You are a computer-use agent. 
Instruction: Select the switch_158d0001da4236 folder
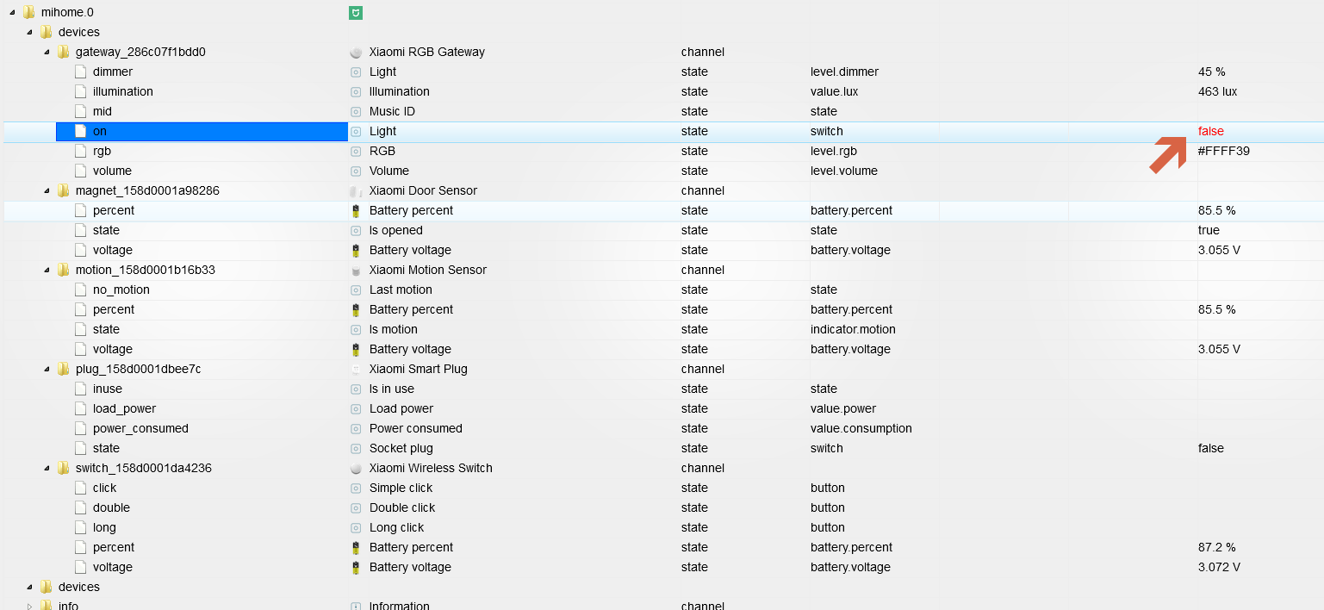point(144,468)
